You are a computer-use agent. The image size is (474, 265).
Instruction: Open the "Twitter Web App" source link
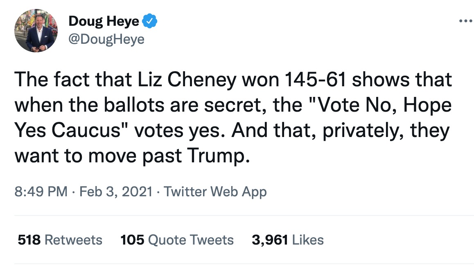coord(215,191)
